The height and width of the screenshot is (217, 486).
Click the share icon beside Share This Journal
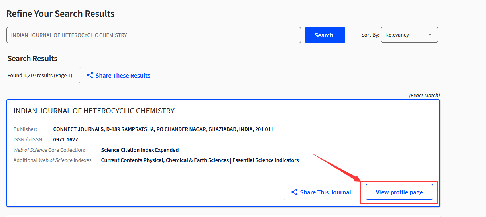tap(295, 192)
